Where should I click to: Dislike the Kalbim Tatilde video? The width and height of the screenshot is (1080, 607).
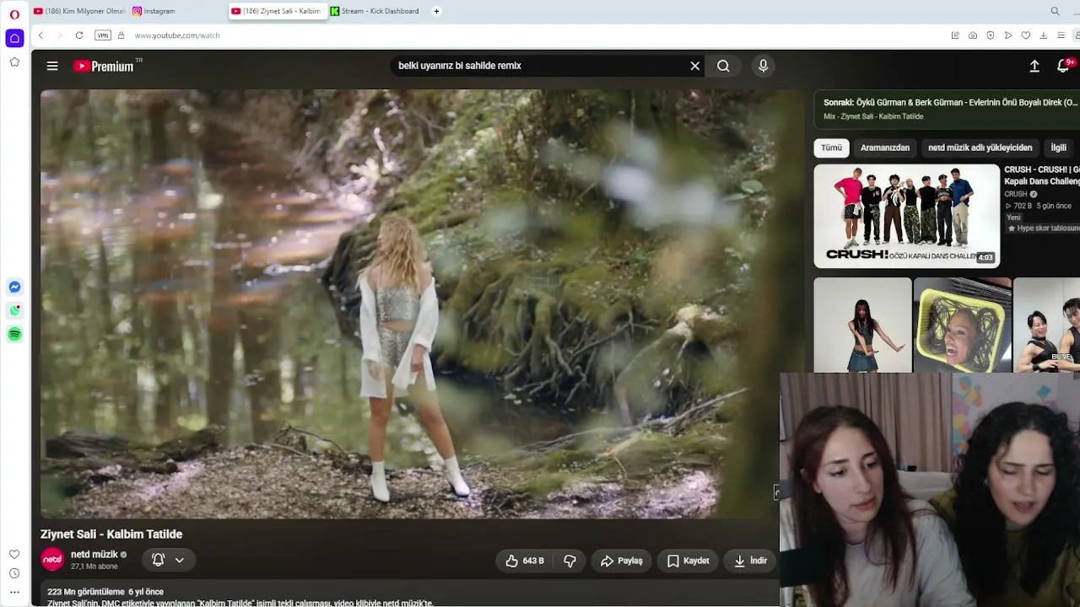tap(570, 561)
